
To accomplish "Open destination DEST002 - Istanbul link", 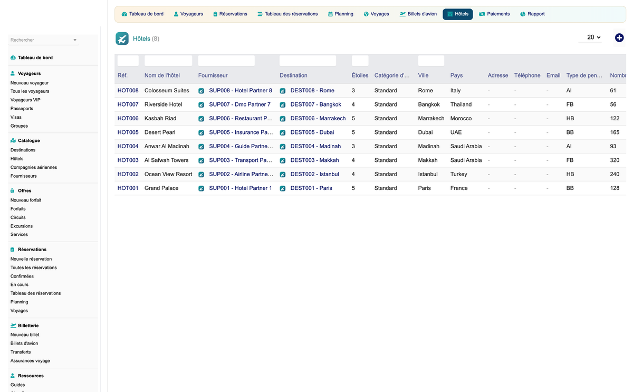I will point(315,174).
